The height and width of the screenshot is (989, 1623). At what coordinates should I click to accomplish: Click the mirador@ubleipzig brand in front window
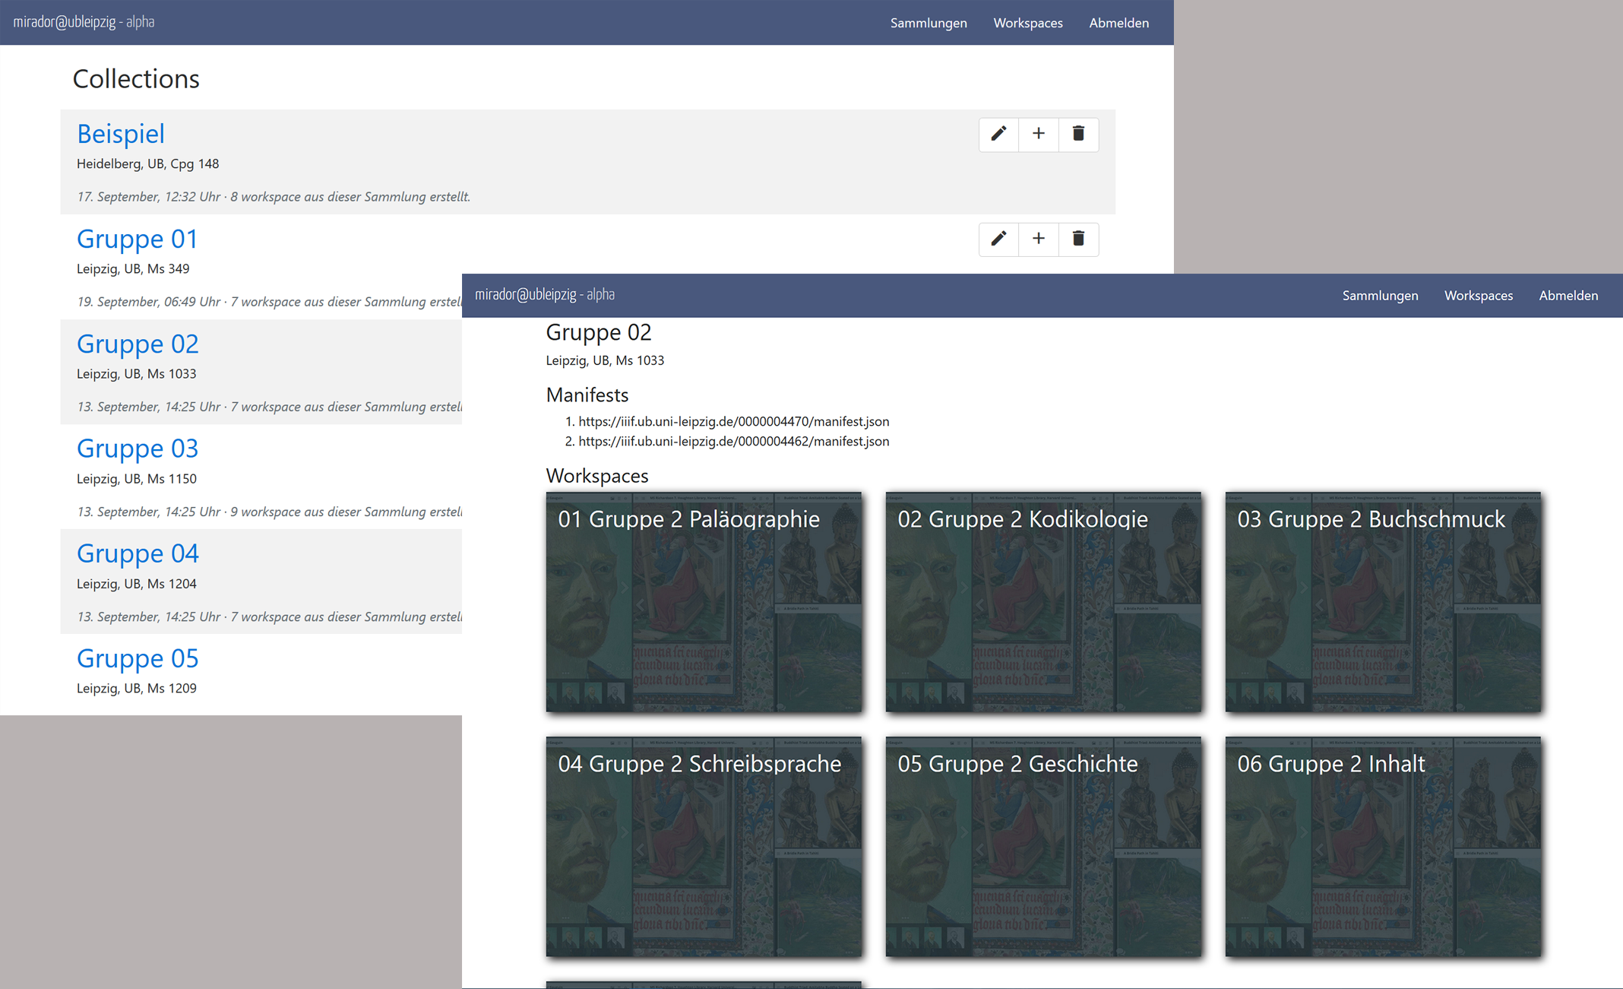coord(544,295)
